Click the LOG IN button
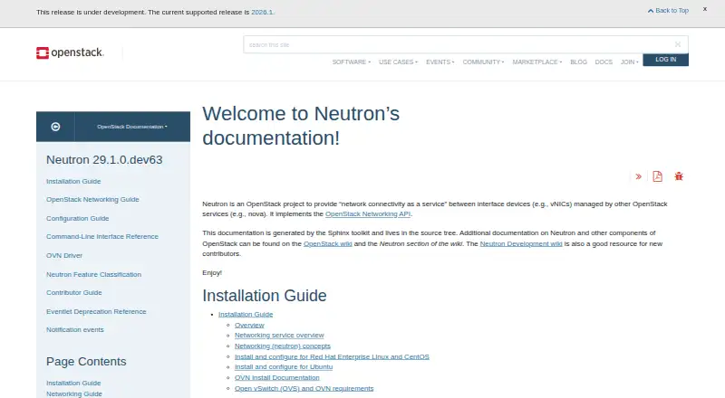The image size is (725, 398). [x=665, y=60]
